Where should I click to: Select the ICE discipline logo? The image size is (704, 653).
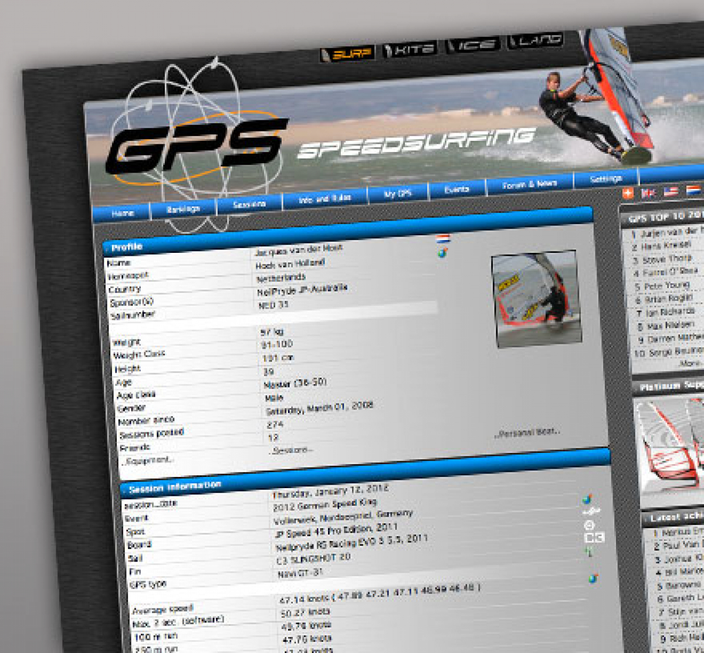pos(473,45)
